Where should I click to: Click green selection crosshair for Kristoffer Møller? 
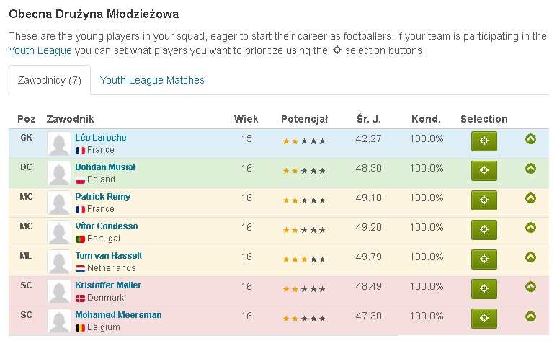tap(484, 289)
